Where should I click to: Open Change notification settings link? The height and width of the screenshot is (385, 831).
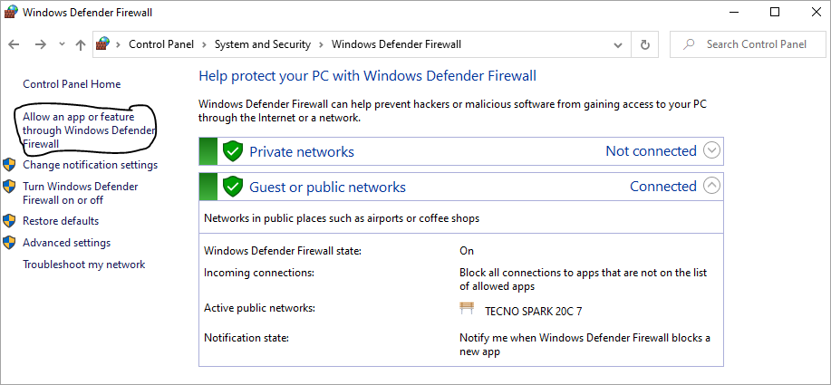coord(90,165)
